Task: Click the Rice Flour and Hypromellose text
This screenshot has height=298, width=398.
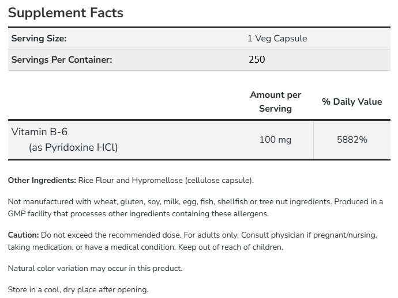Action: (166, 181)
